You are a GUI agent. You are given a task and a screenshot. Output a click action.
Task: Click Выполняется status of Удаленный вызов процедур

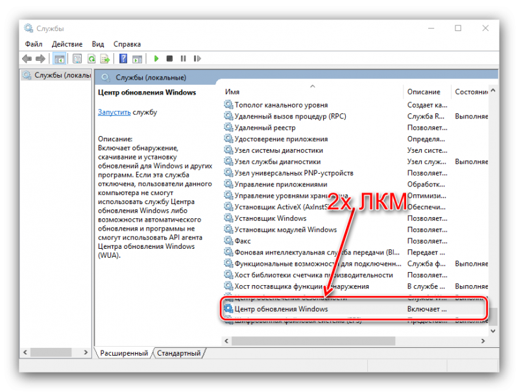(472, 117)
